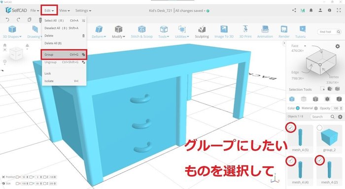Click the Redo arrow icon
Image resolution: width=345 pixels, height=189 pixels.
tap(18, 20)
